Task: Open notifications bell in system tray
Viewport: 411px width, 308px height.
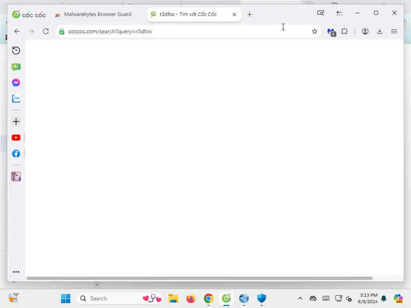Action: click(x=384, y=298)
